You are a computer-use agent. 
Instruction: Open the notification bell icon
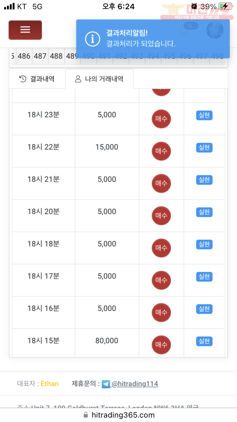184,30
